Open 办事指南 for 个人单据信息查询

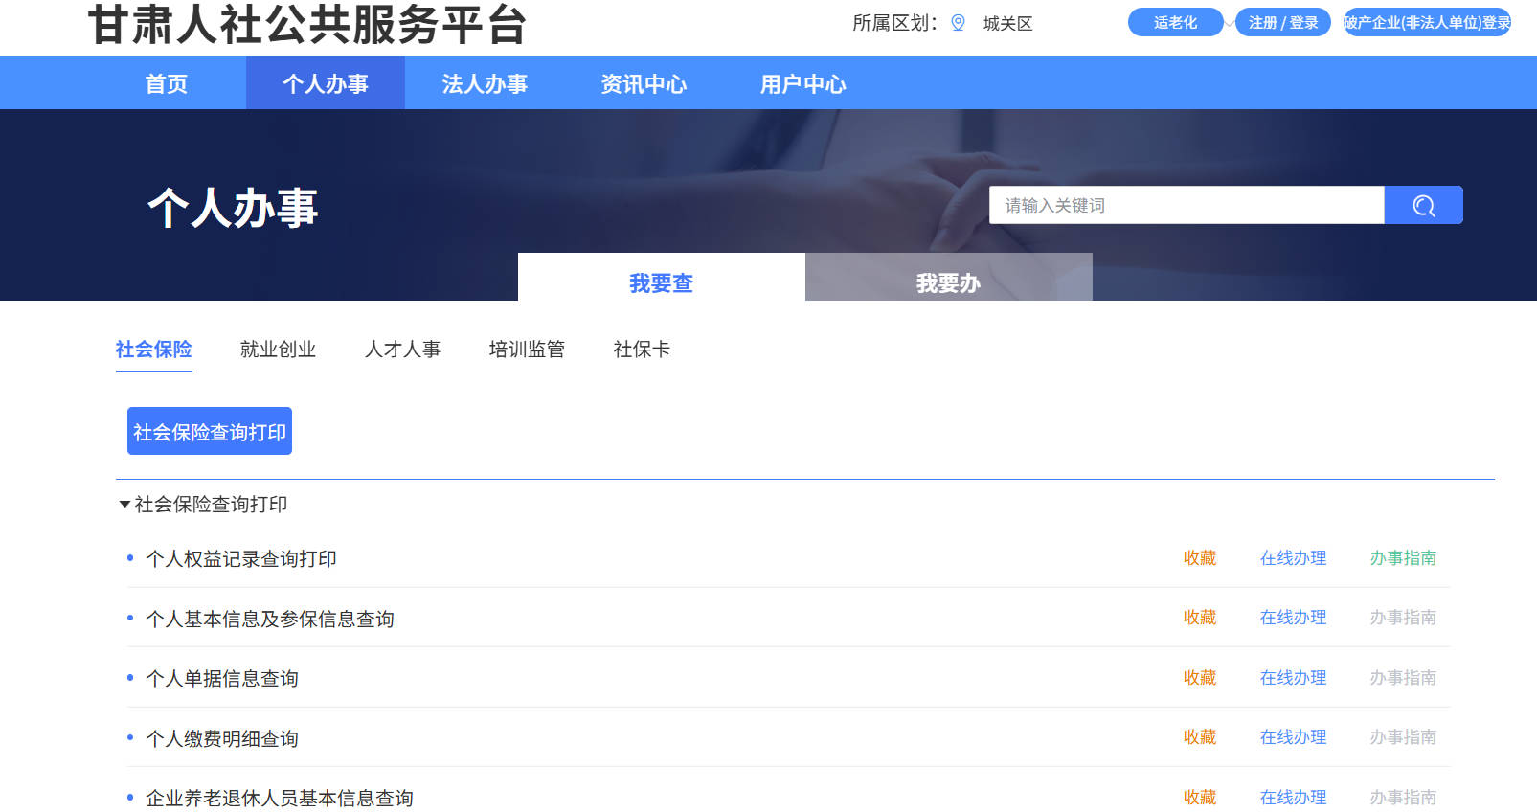coord(1404,678)
